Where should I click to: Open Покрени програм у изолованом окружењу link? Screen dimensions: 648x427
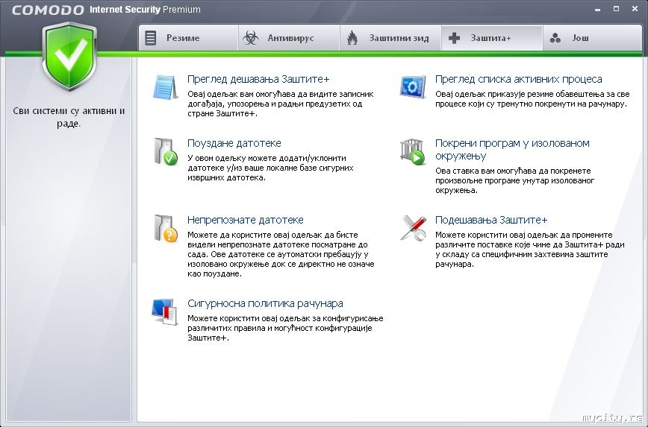(x=512, y=149)
